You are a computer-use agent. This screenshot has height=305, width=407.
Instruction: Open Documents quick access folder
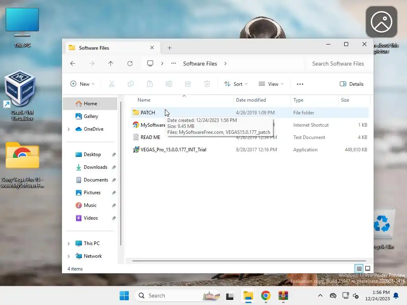[x=92, y=180]
